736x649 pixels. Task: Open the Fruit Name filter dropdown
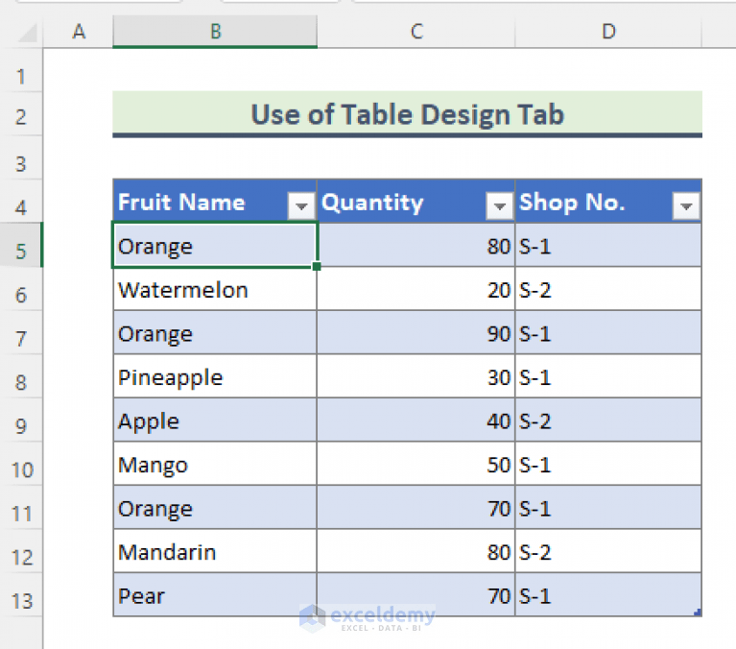pos(301,205)
